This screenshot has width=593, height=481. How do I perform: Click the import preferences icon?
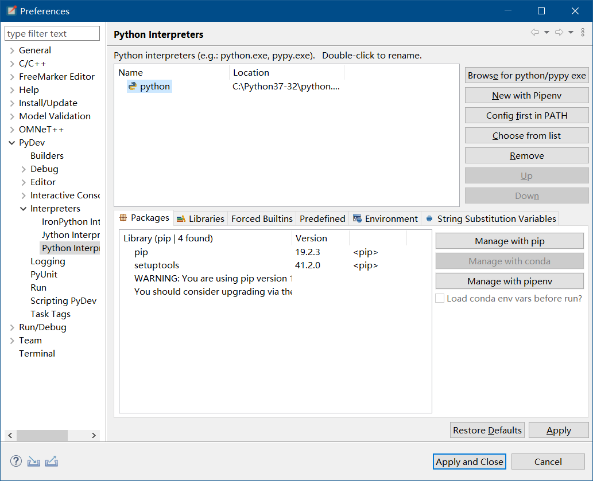[x=34, y=462]
